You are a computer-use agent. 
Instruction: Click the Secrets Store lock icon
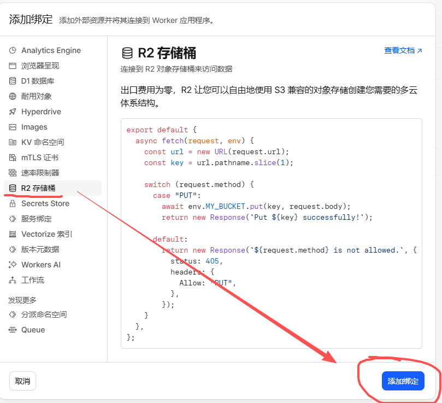[x=13, y=203]
